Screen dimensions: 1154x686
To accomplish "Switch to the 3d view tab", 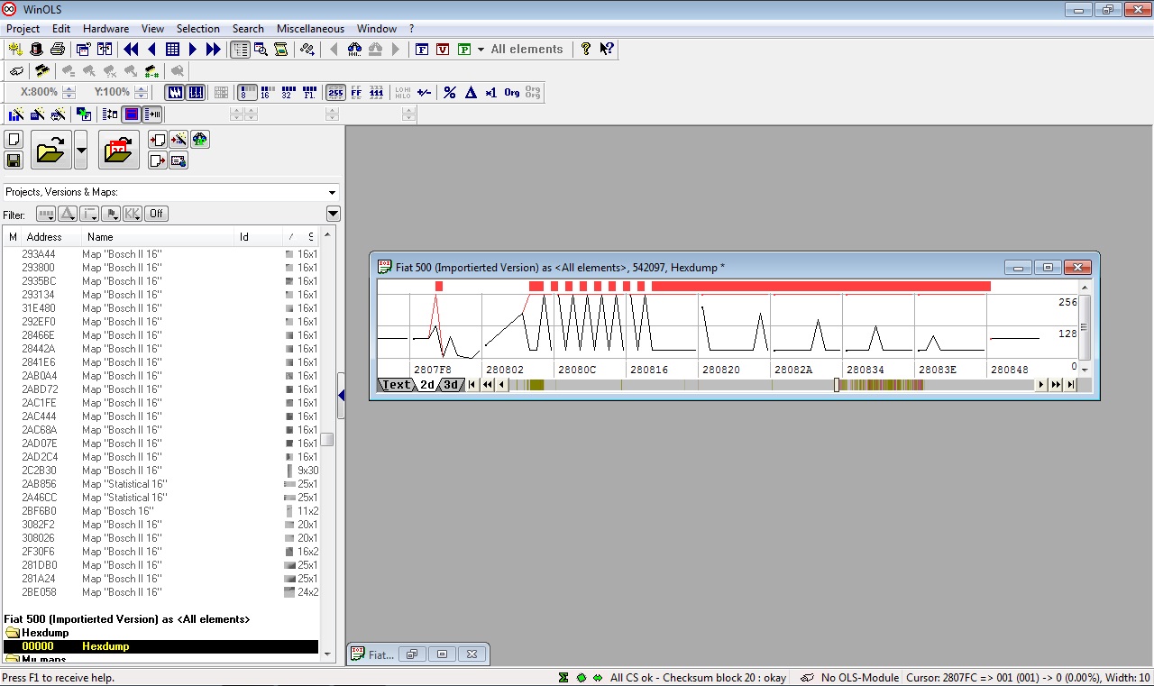I will coord(452,385).
